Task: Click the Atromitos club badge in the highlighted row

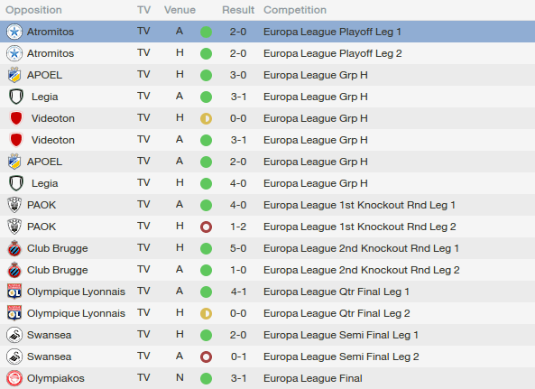Action: click(x=14, y=32)
